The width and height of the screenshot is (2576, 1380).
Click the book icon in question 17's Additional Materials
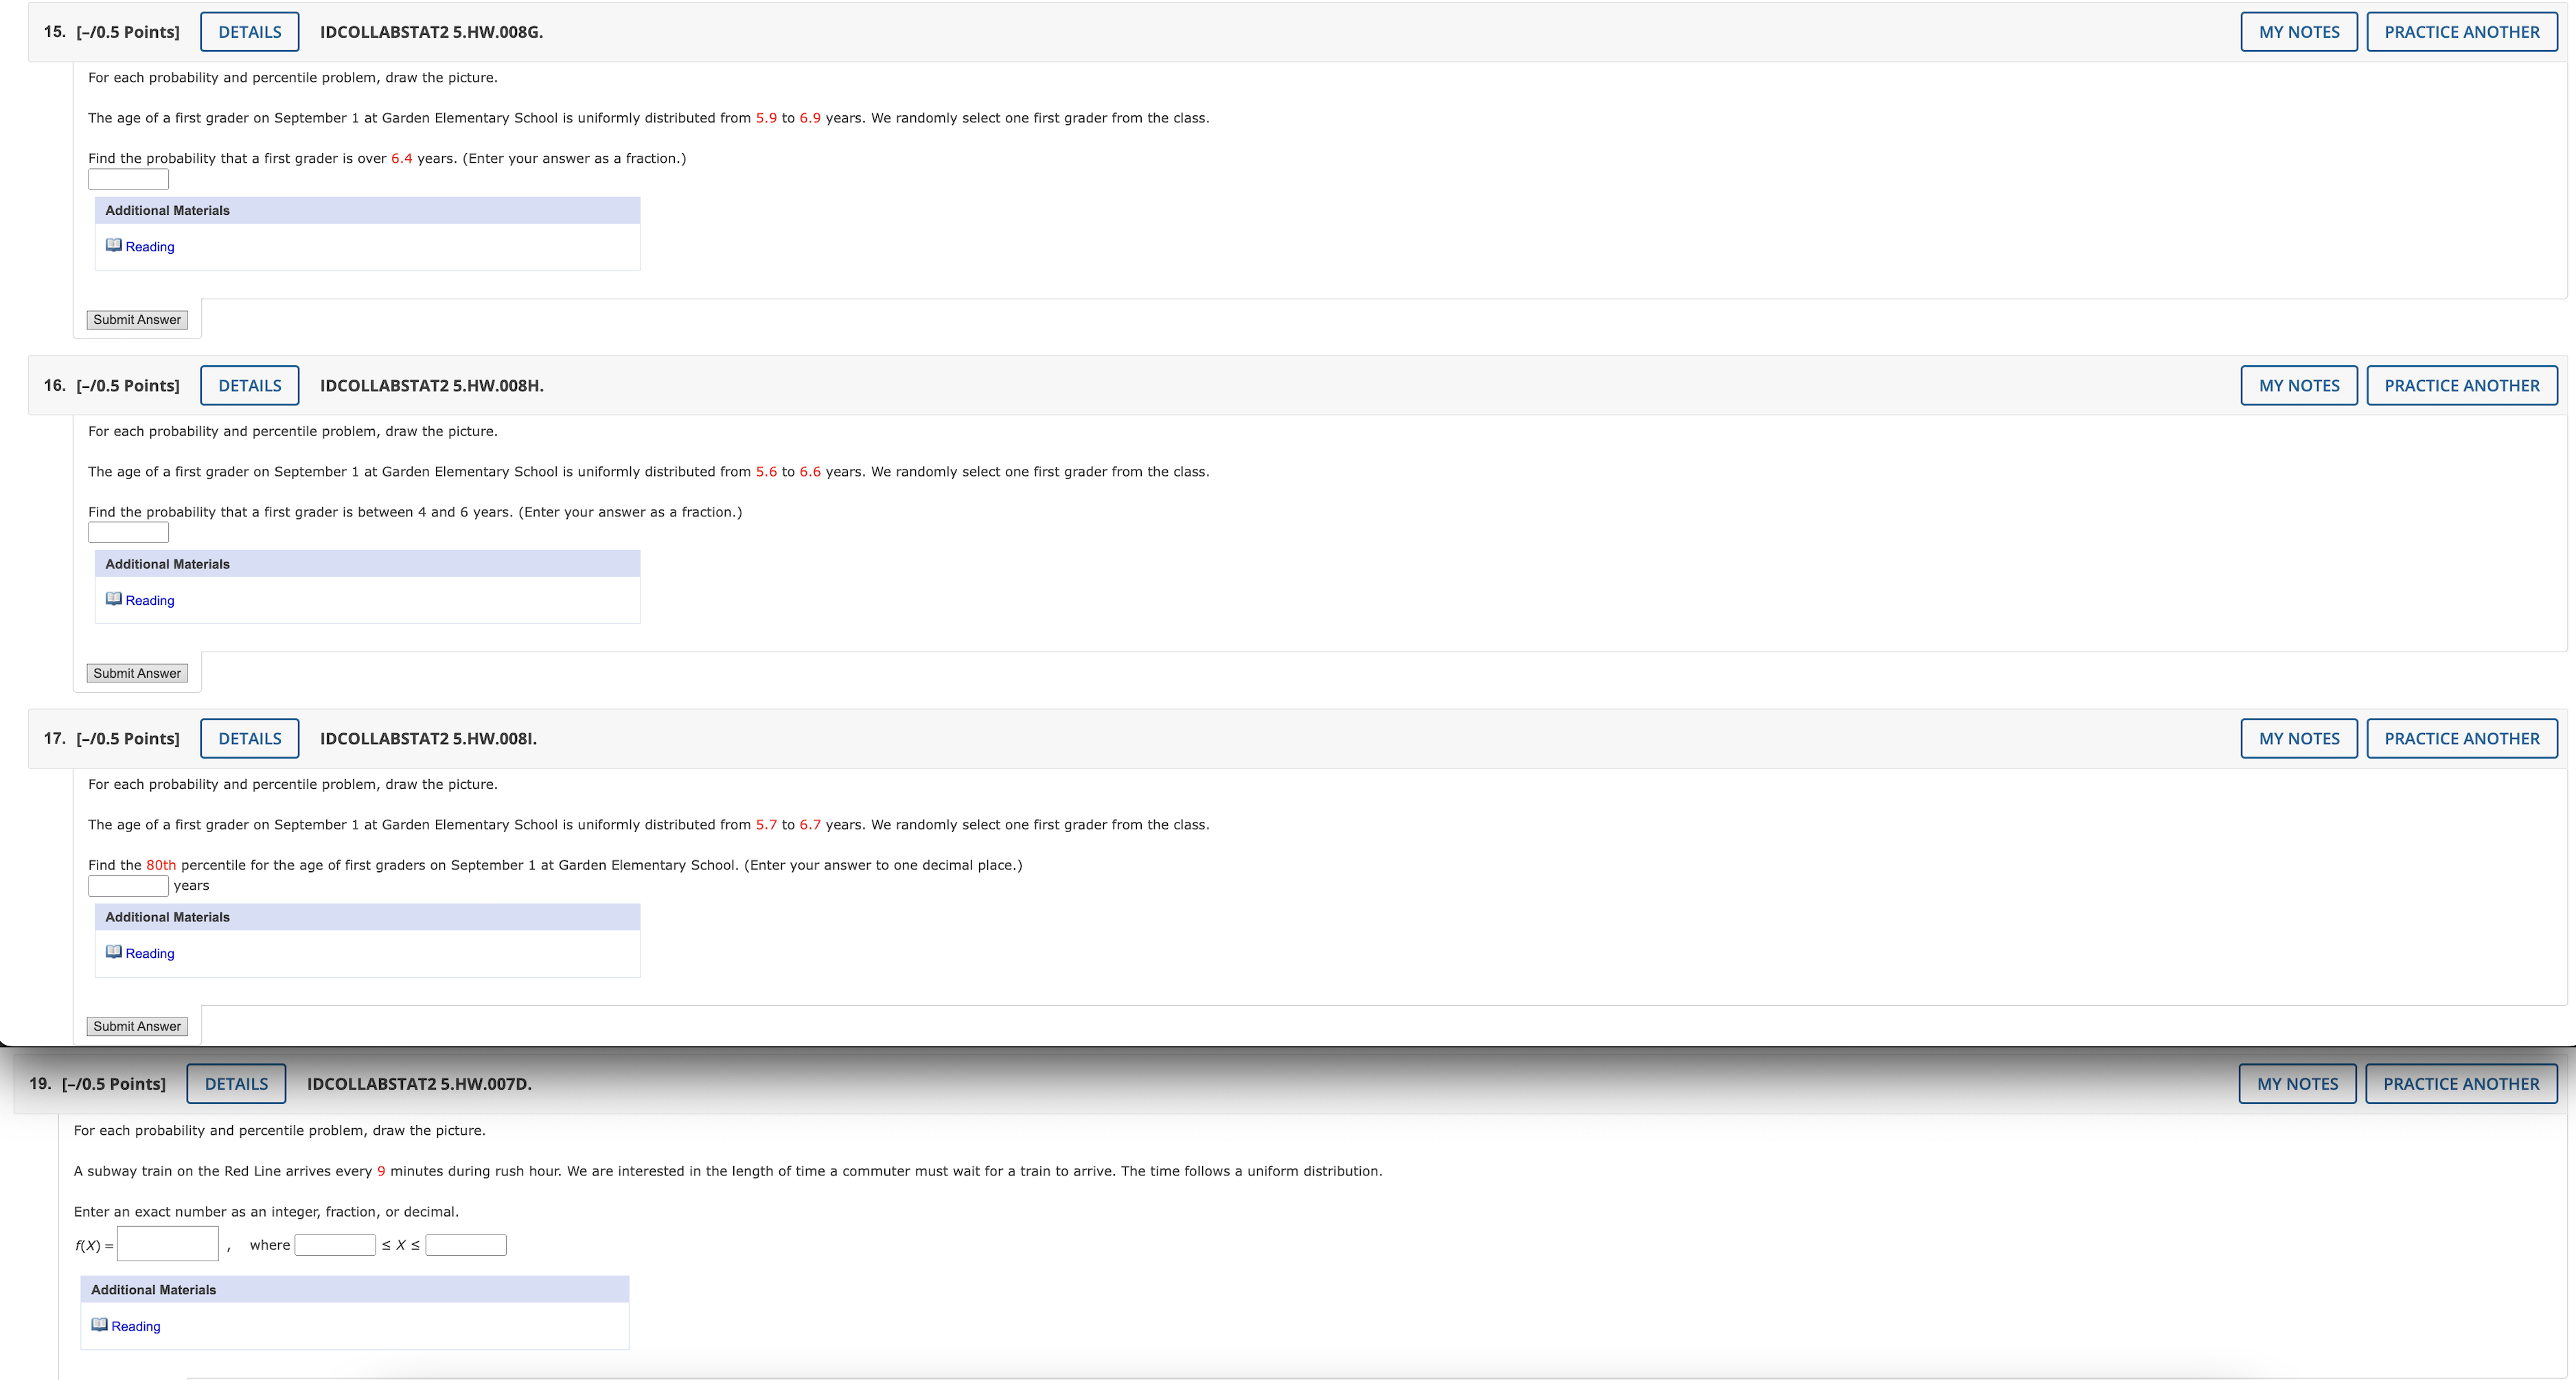113,952
